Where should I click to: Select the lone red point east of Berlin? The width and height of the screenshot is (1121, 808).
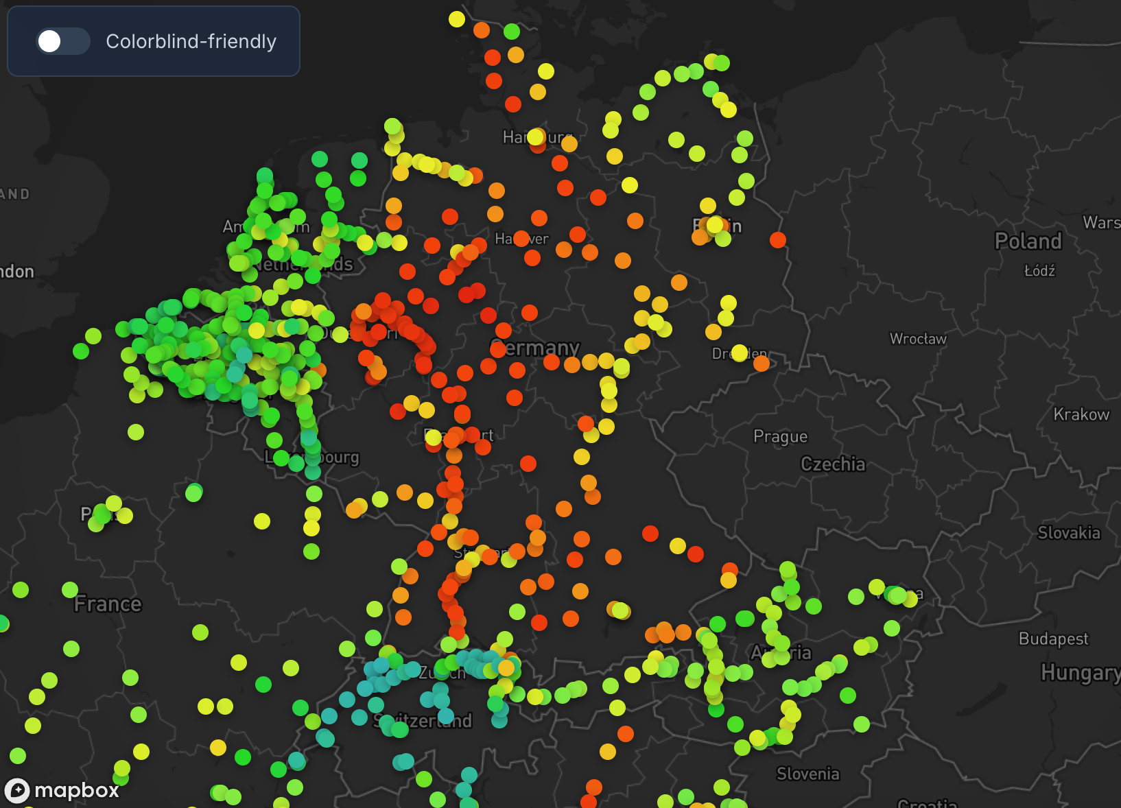coord(777,239)
